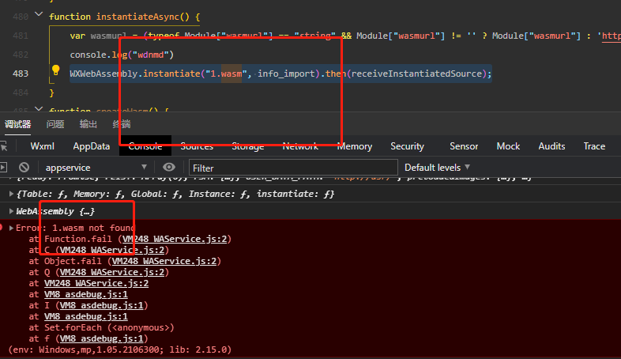The width and height of the screenshot is (621, 359).
Task: Open the Wxml devtools tab
Action: (43, 146)
